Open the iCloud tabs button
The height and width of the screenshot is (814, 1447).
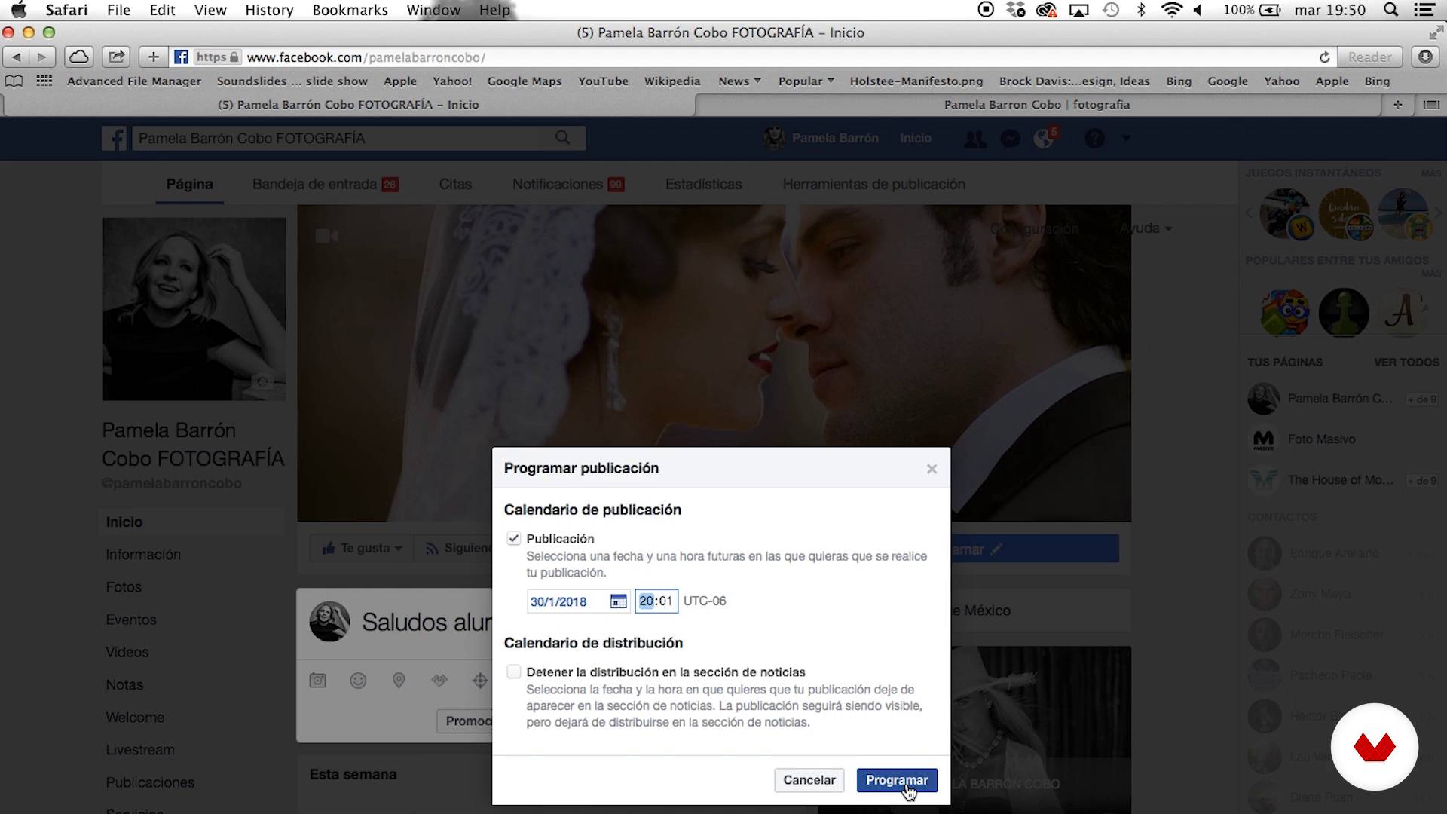click(x=78, y=57)
